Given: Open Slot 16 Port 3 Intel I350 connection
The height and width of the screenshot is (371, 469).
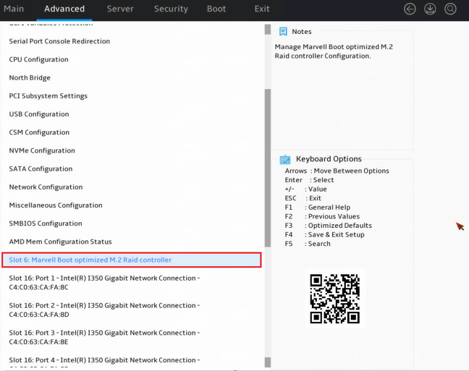Looking at the screenshot, I should point(104,337).
